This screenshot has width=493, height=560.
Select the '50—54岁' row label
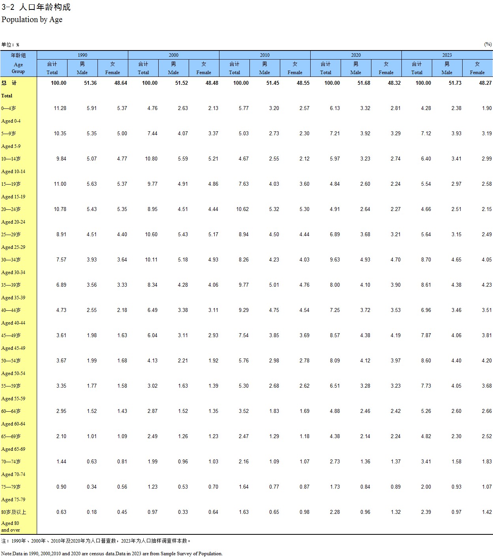(x=11, y=360)
